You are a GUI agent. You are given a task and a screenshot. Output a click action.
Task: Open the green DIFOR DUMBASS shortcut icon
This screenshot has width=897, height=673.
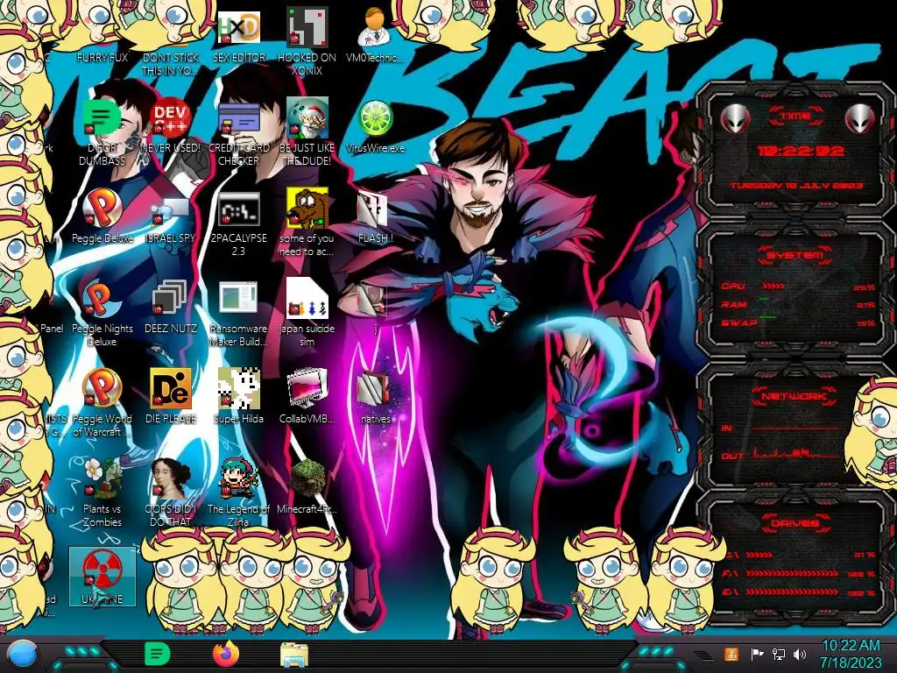tap(102, 117)
